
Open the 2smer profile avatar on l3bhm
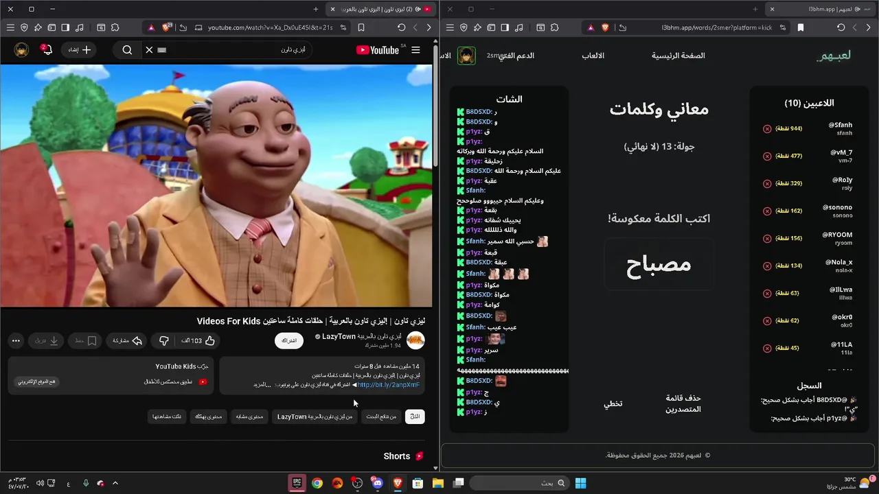467,56
